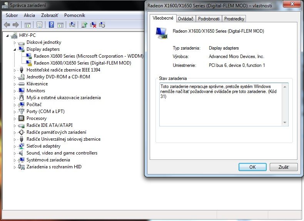Screen dimensions: 304x221
Task: Switch to the Podrobnosti tab
Action: (x=209, y=19)
